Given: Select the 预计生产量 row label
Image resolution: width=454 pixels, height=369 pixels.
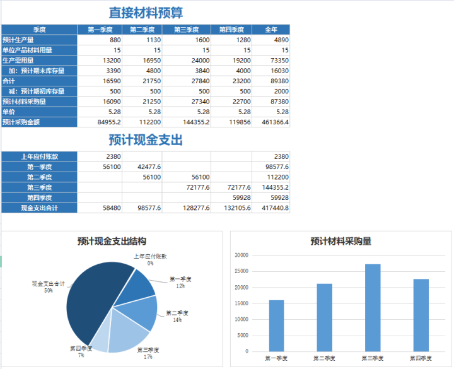Looking at the screenshot, I should pos(39,40).
